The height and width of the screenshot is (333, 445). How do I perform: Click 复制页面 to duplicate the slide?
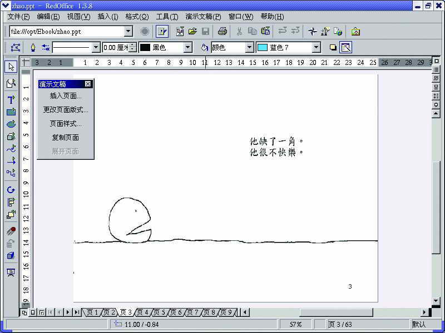(x=66, y=137)
